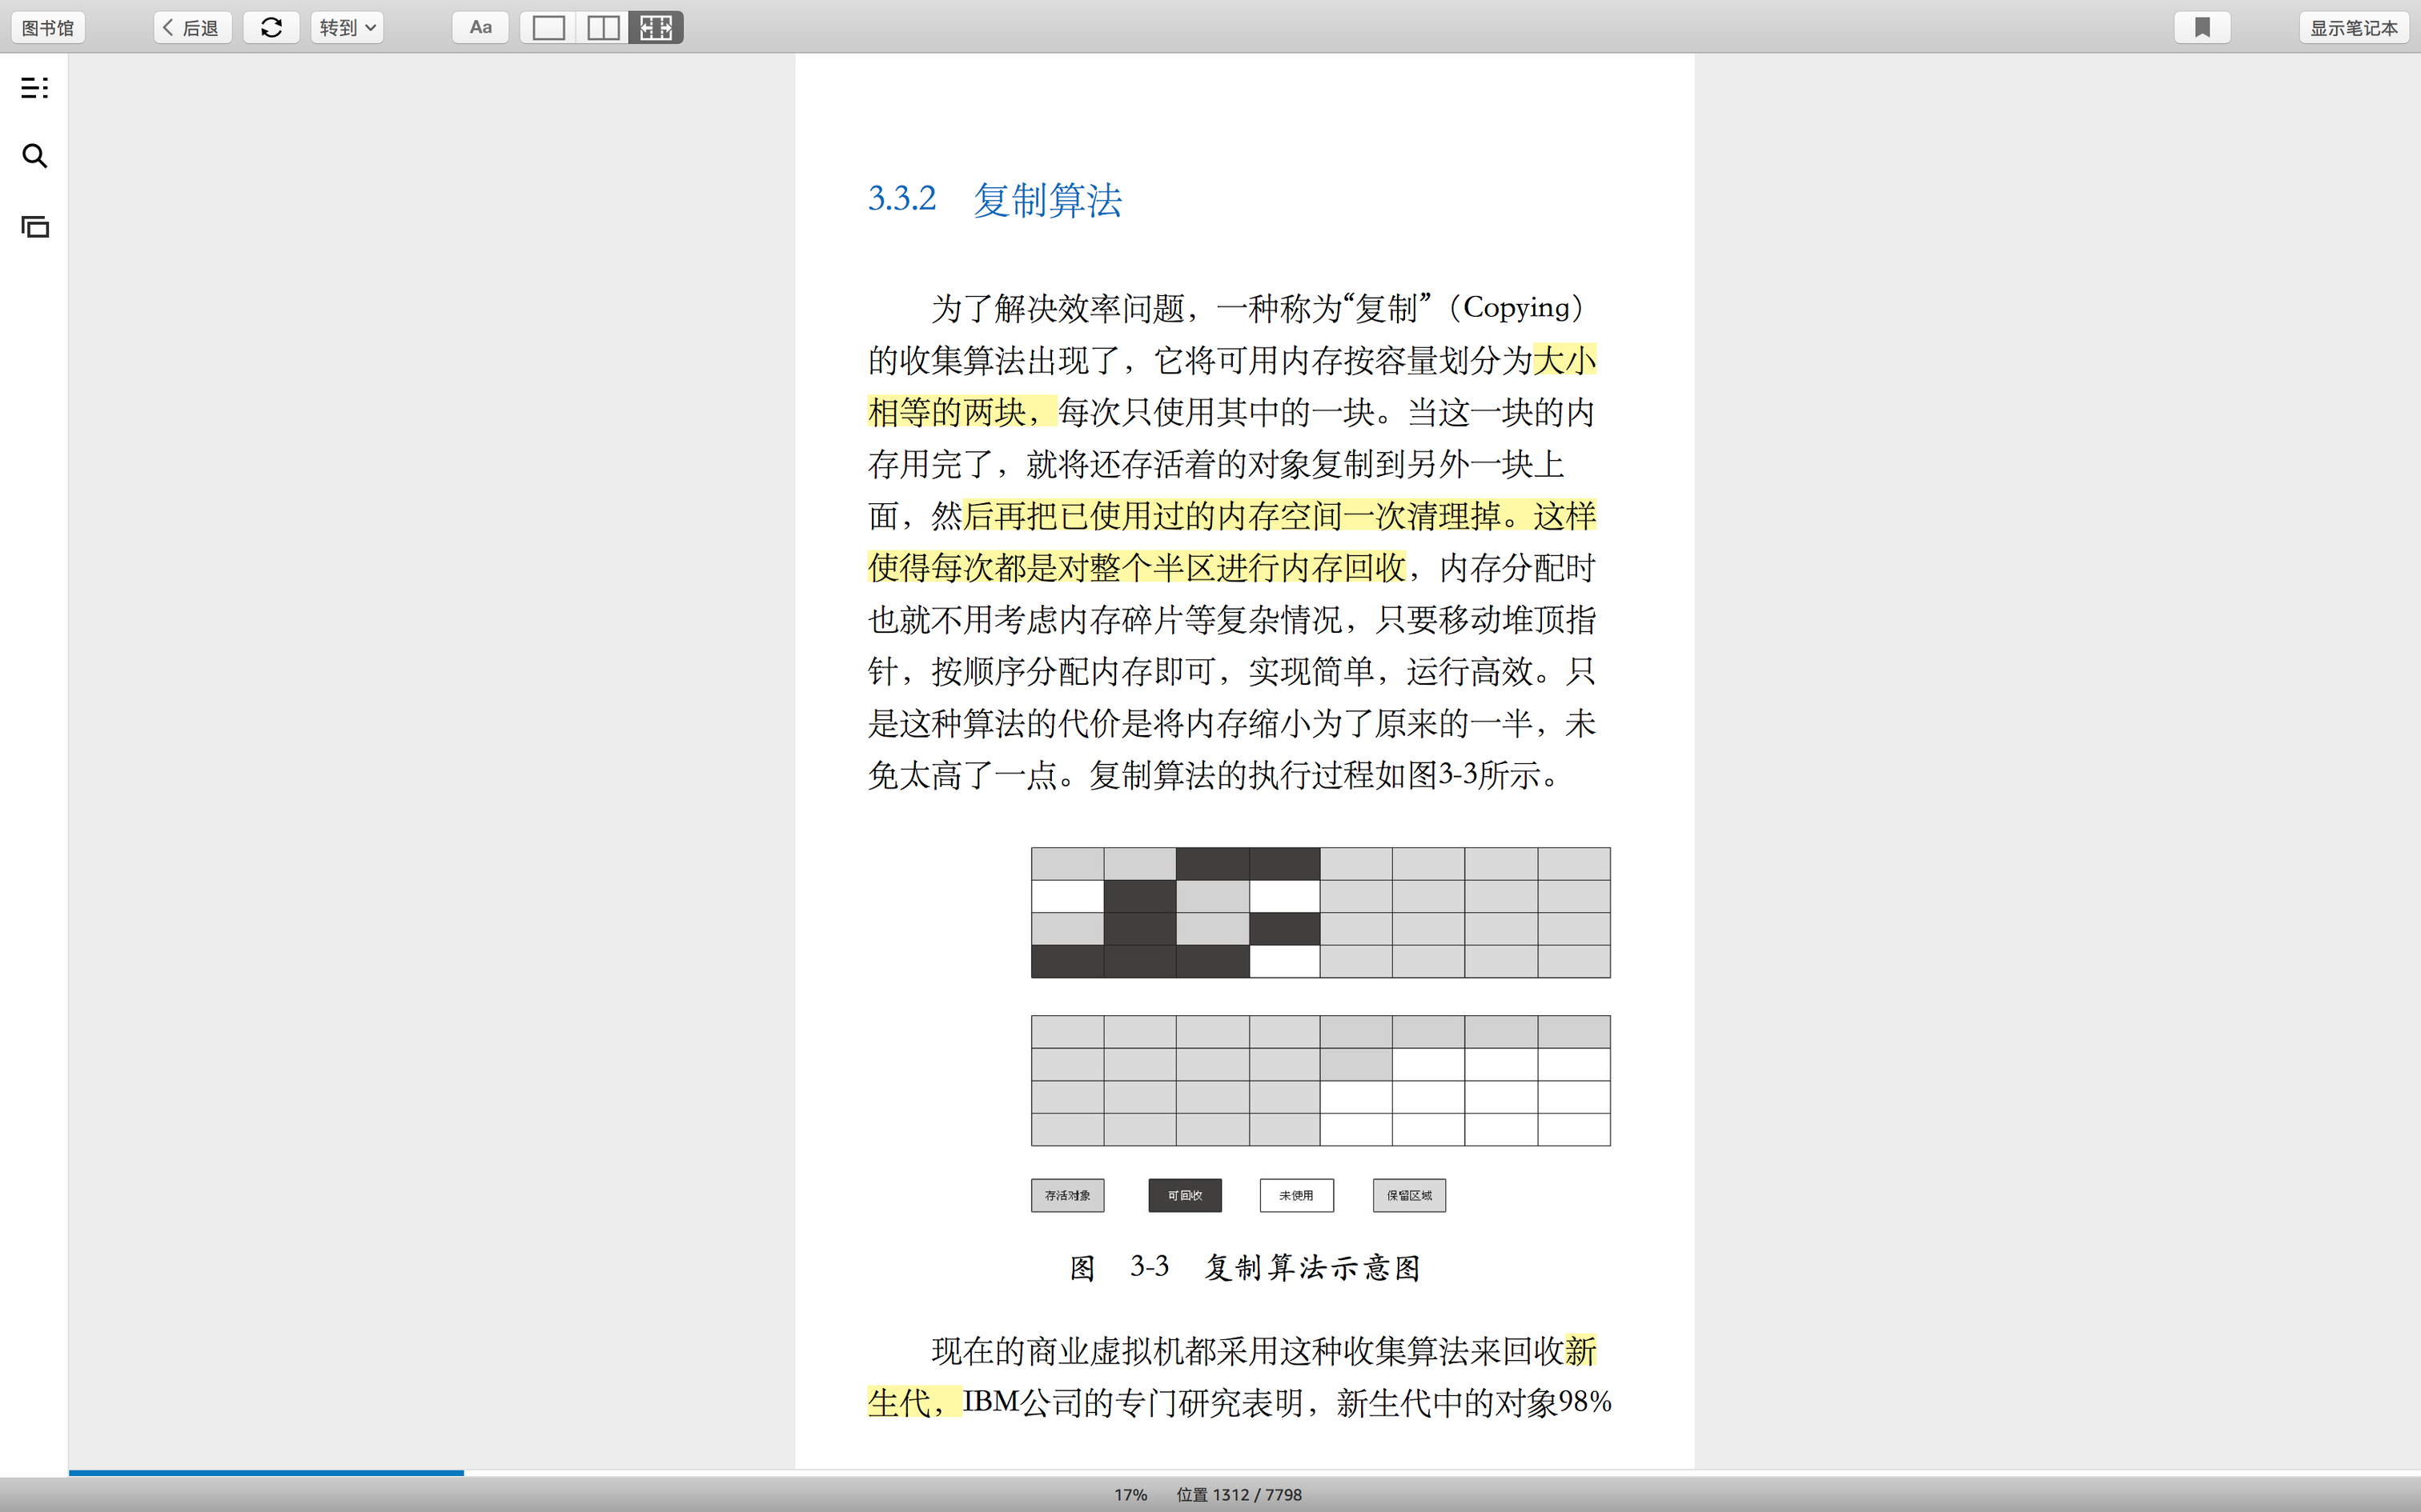Open the search panel magnifier icon
The width and height of the screenshot is (2421, 1512).
click(x=34, y=156)
